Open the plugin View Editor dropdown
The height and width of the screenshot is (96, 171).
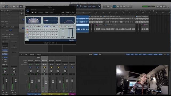point(68,12)
